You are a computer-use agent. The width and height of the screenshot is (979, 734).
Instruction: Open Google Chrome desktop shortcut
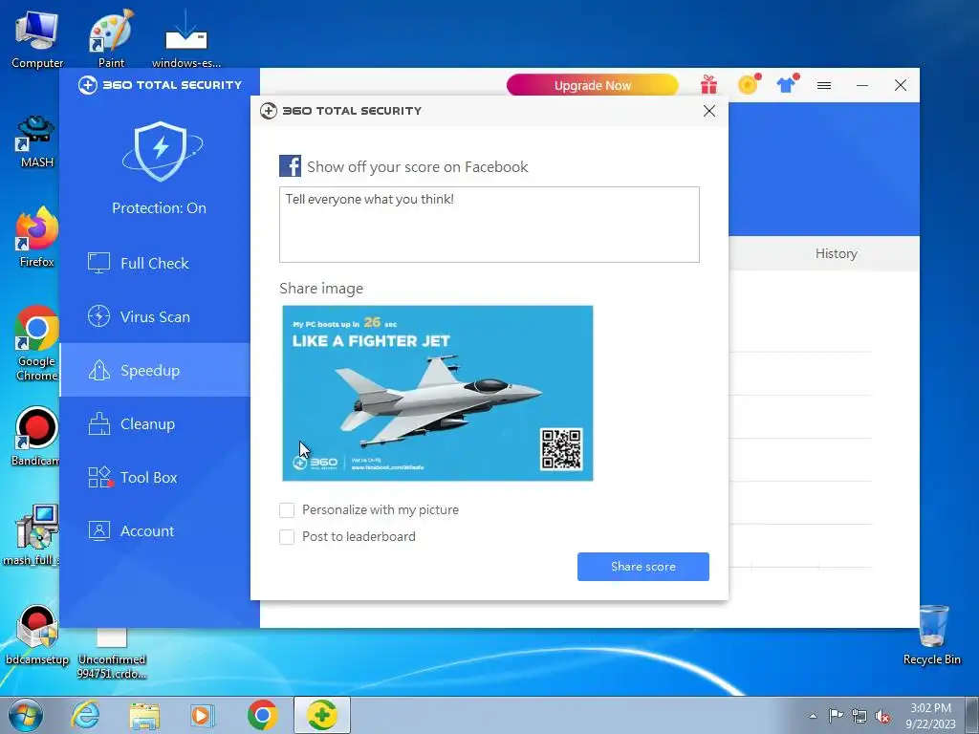coord(37,343)
